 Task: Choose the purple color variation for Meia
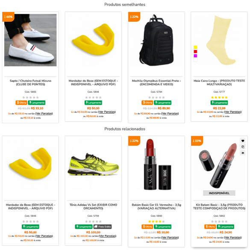pos(195,56)
